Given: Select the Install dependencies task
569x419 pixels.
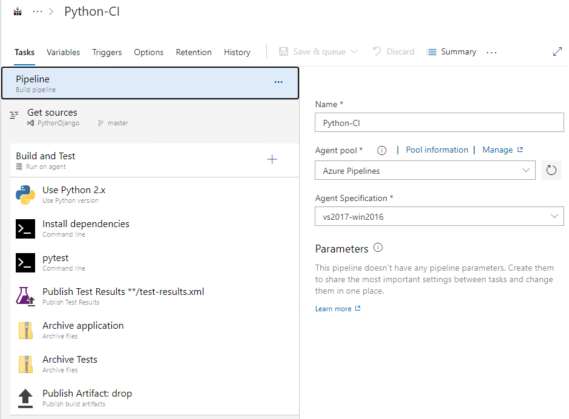Looking at the screenshot, I should 154,228.
